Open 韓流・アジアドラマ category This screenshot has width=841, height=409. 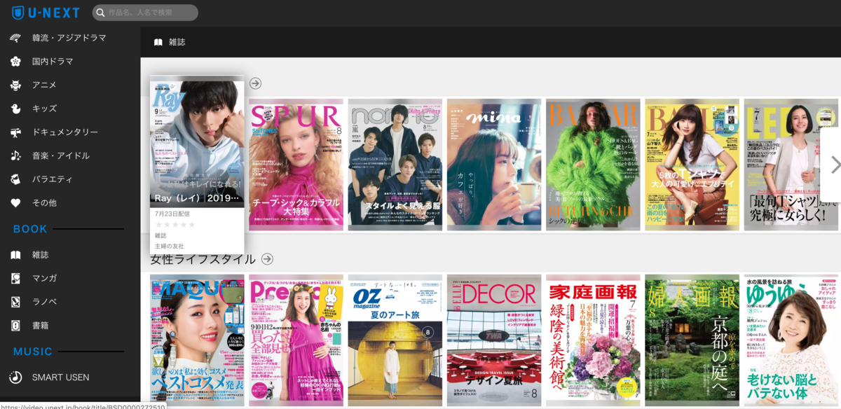tap(69, 38)
